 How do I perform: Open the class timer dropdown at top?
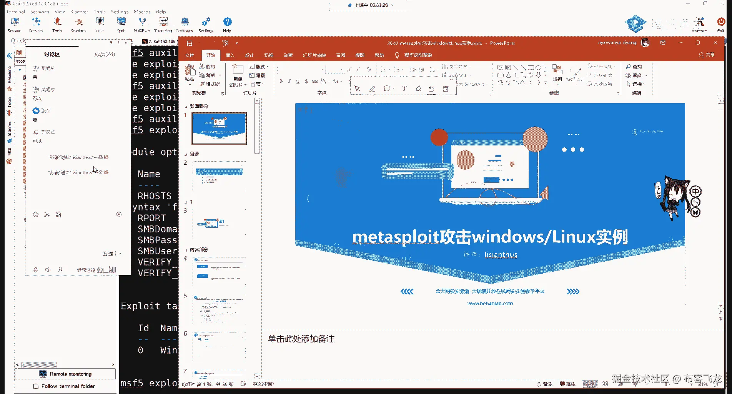tap(392, 5)
